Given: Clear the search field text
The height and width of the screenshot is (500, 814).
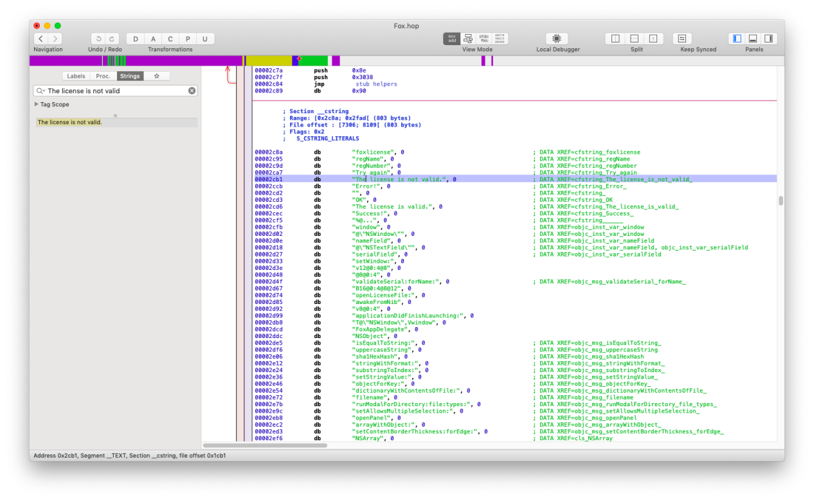Looking at the screenshot, I should click(x=192, y=91).
